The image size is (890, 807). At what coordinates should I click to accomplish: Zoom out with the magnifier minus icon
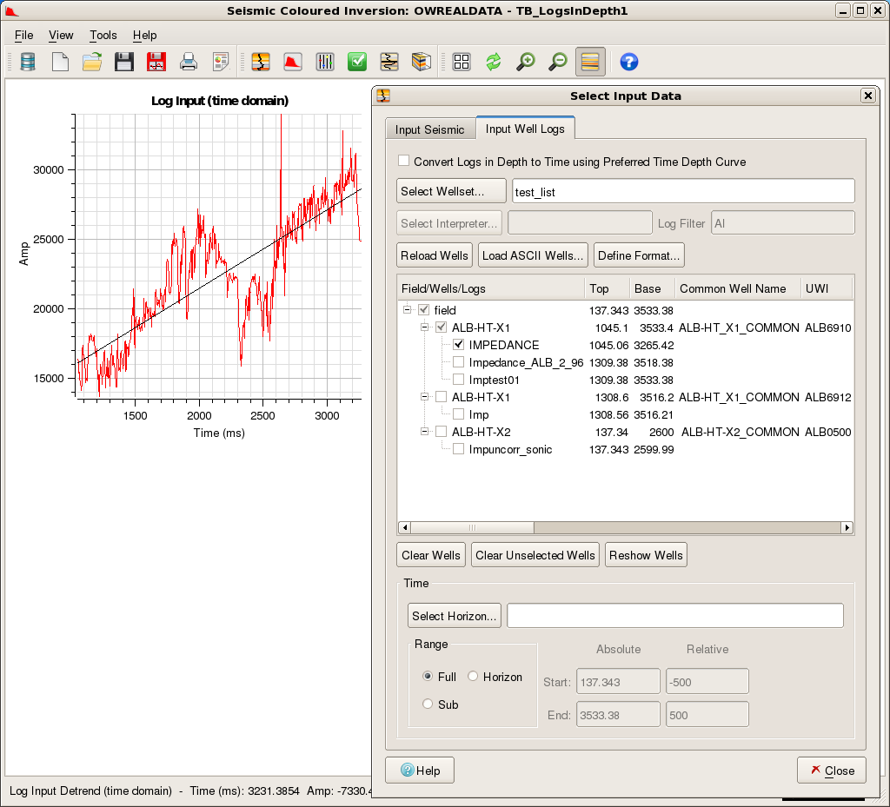558,62
